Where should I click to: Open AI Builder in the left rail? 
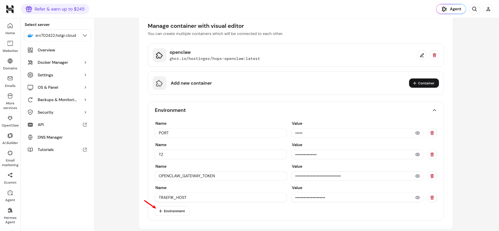pos(10,139)
